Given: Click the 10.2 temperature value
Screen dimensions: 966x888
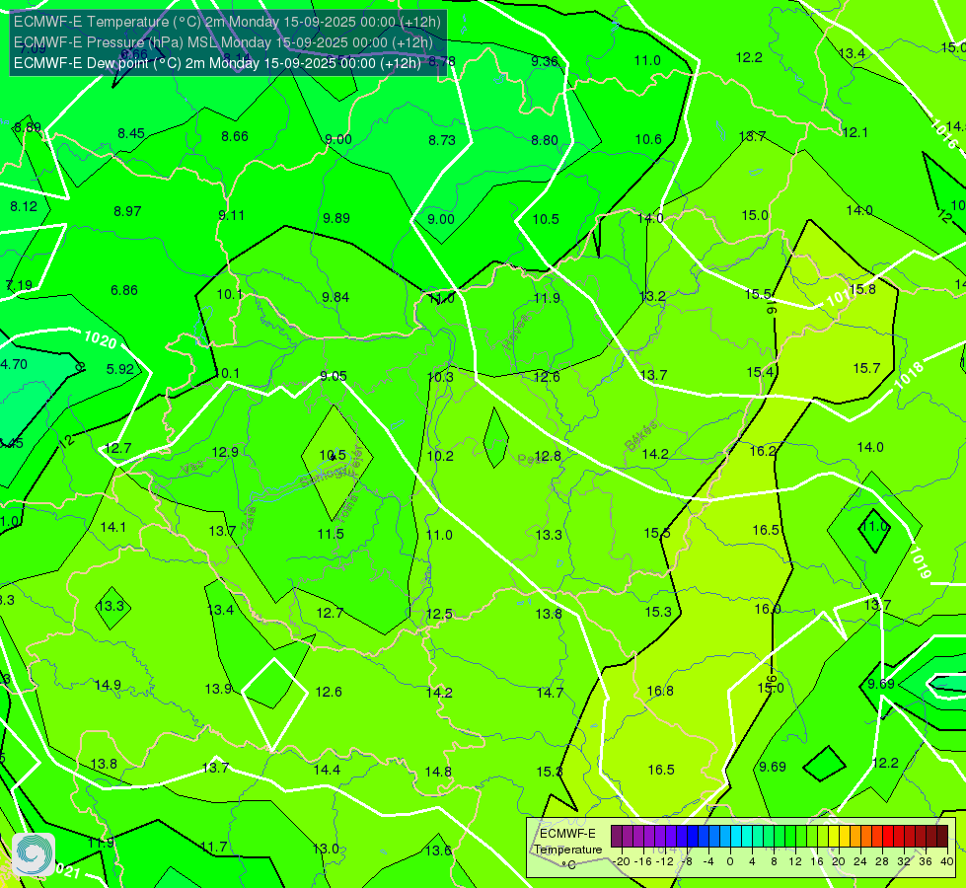Looking at the screenshot, I should pos(440,456).
